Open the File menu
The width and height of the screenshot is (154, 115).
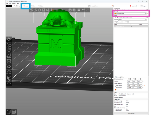coord(7,3)
